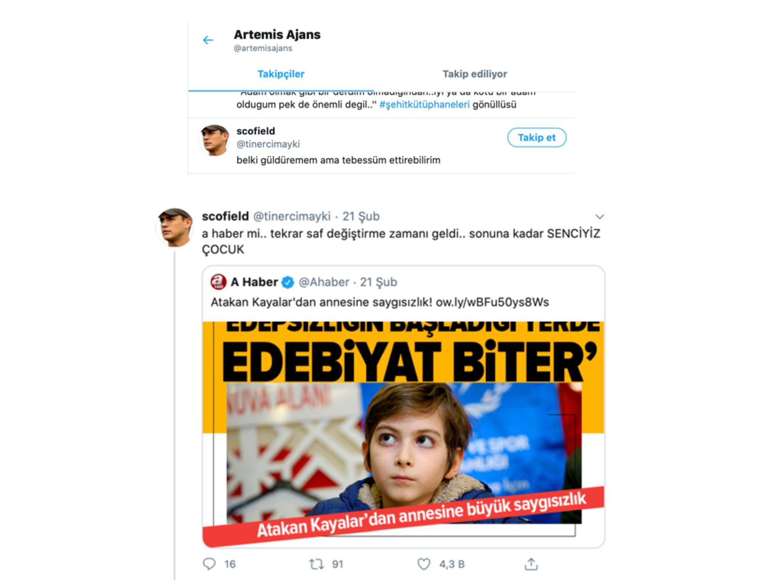
Task: Expand the tweet options chevron menu
Action: (x=599, y=217)
